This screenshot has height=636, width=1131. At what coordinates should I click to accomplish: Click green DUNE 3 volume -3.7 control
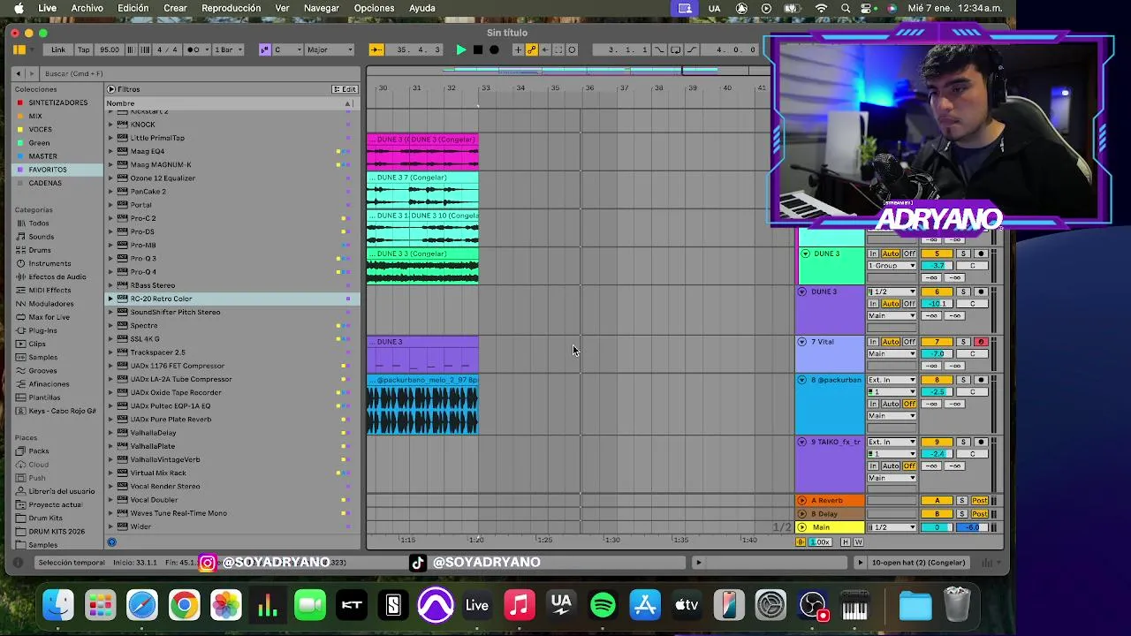pyautogui.click(x=937, y=266)
